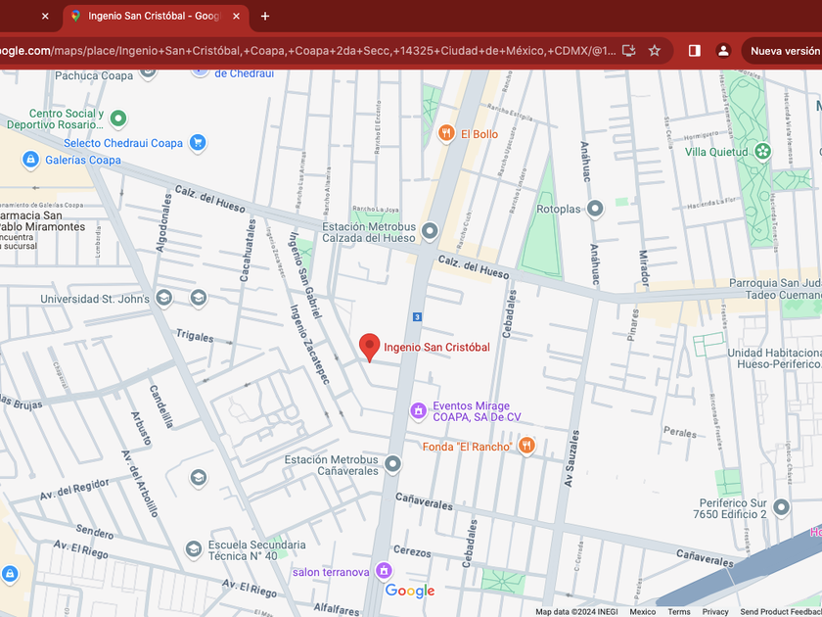Viewport: 822px width, 617px height.
Task: Open the Chrome profile avatar menu
Action: [x=723, y=51]
